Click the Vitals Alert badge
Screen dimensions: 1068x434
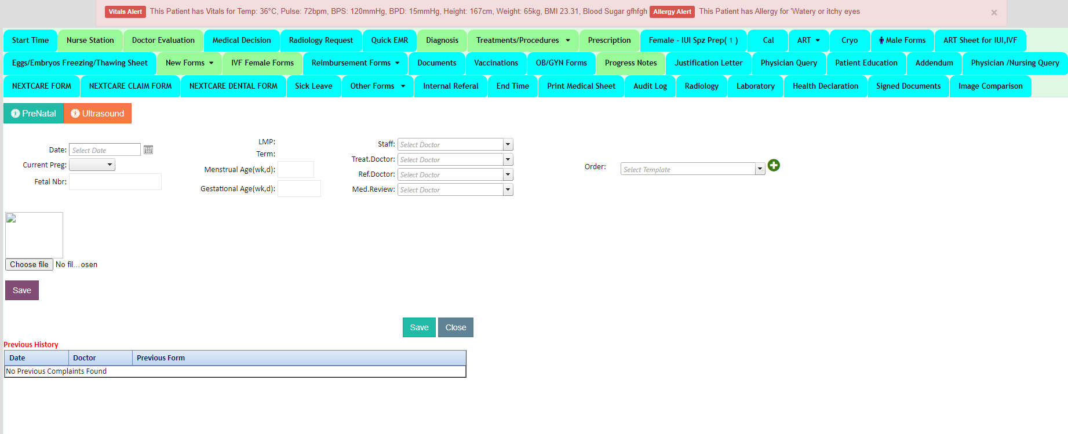pyautogui.click(x=125, y=12)
